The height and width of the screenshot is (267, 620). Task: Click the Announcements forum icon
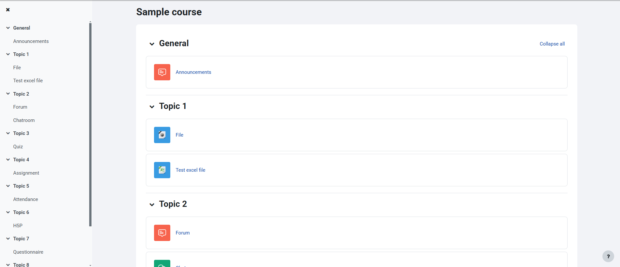[162, 72]
